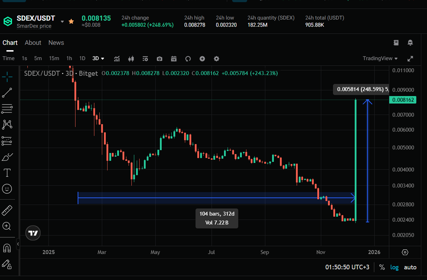Select the trend line drawing tool

tap(7, 93)
